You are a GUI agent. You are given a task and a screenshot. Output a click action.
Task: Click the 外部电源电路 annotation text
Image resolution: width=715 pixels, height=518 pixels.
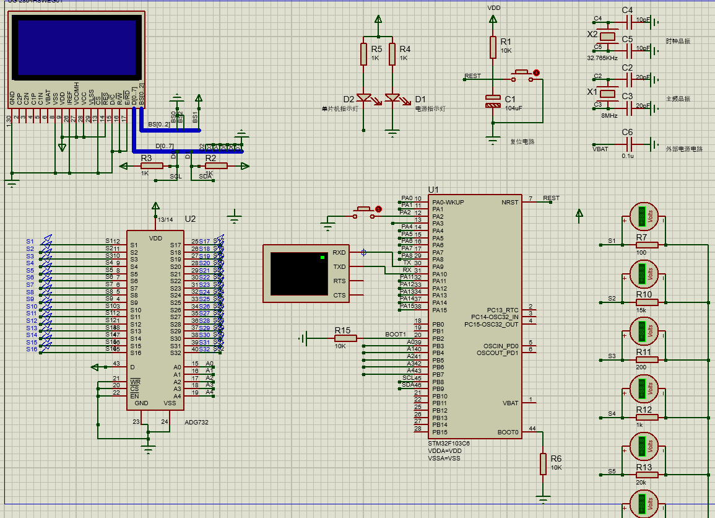(x=684, y=149)
